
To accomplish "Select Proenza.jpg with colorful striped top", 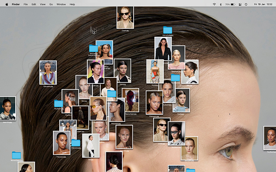I will click(x=48, y=72).
